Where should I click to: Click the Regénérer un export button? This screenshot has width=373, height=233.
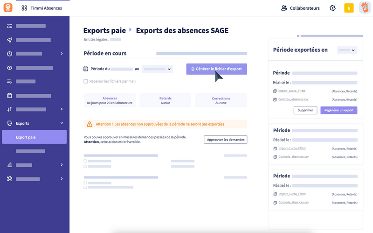pyautogui.click(x=339, y=110)
